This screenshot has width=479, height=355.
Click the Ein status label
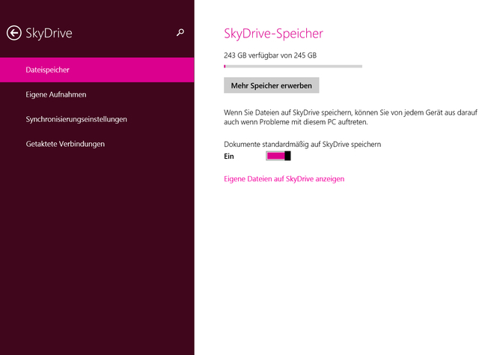229,156
